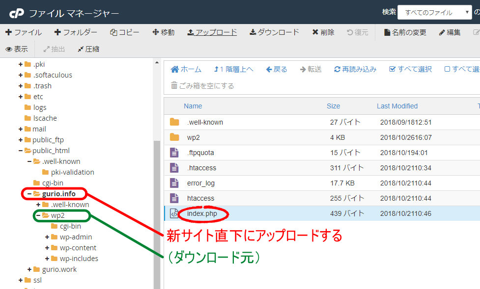Click the アップロード (Upload) toolbar button

[212, 32]
